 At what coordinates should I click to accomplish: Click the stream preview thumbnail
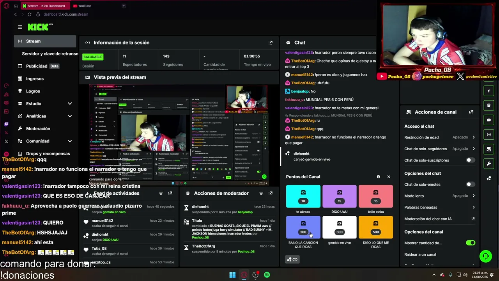tap(179, 135)
